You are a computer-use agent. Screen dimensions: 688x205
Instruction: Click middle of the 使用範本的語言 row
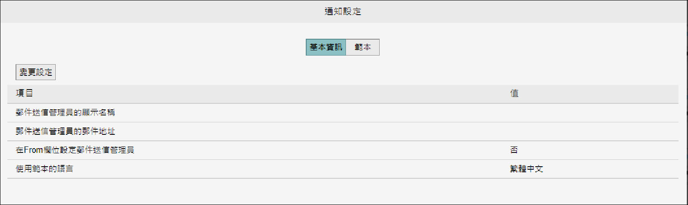click(x=302, y=169)
